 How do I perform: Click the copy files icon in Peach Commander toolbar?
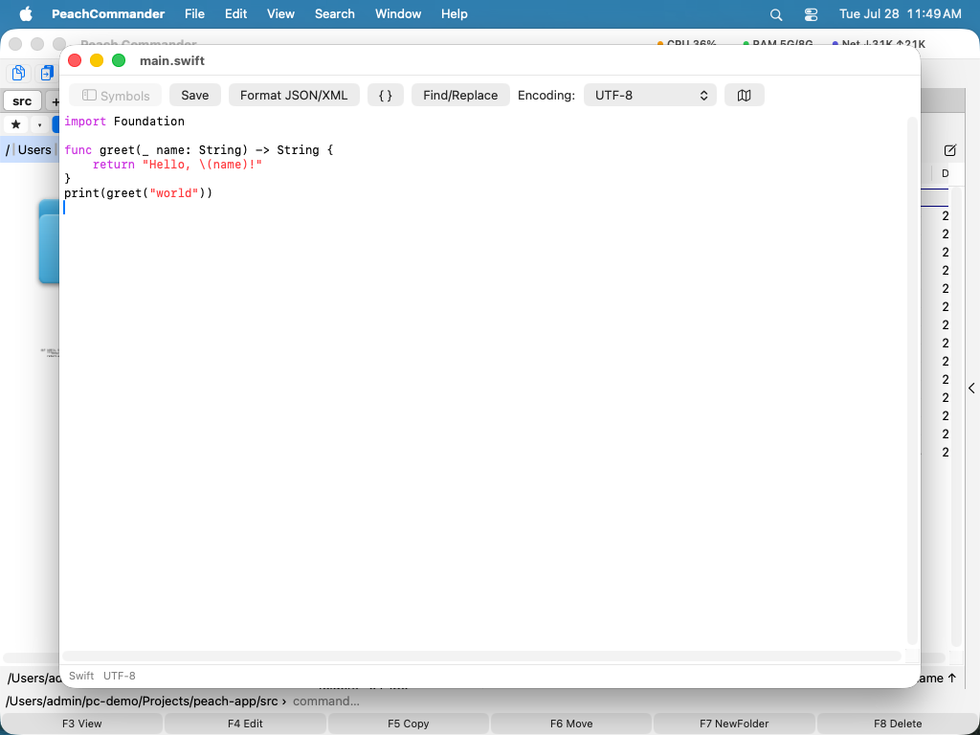click(x=18, y=73)
